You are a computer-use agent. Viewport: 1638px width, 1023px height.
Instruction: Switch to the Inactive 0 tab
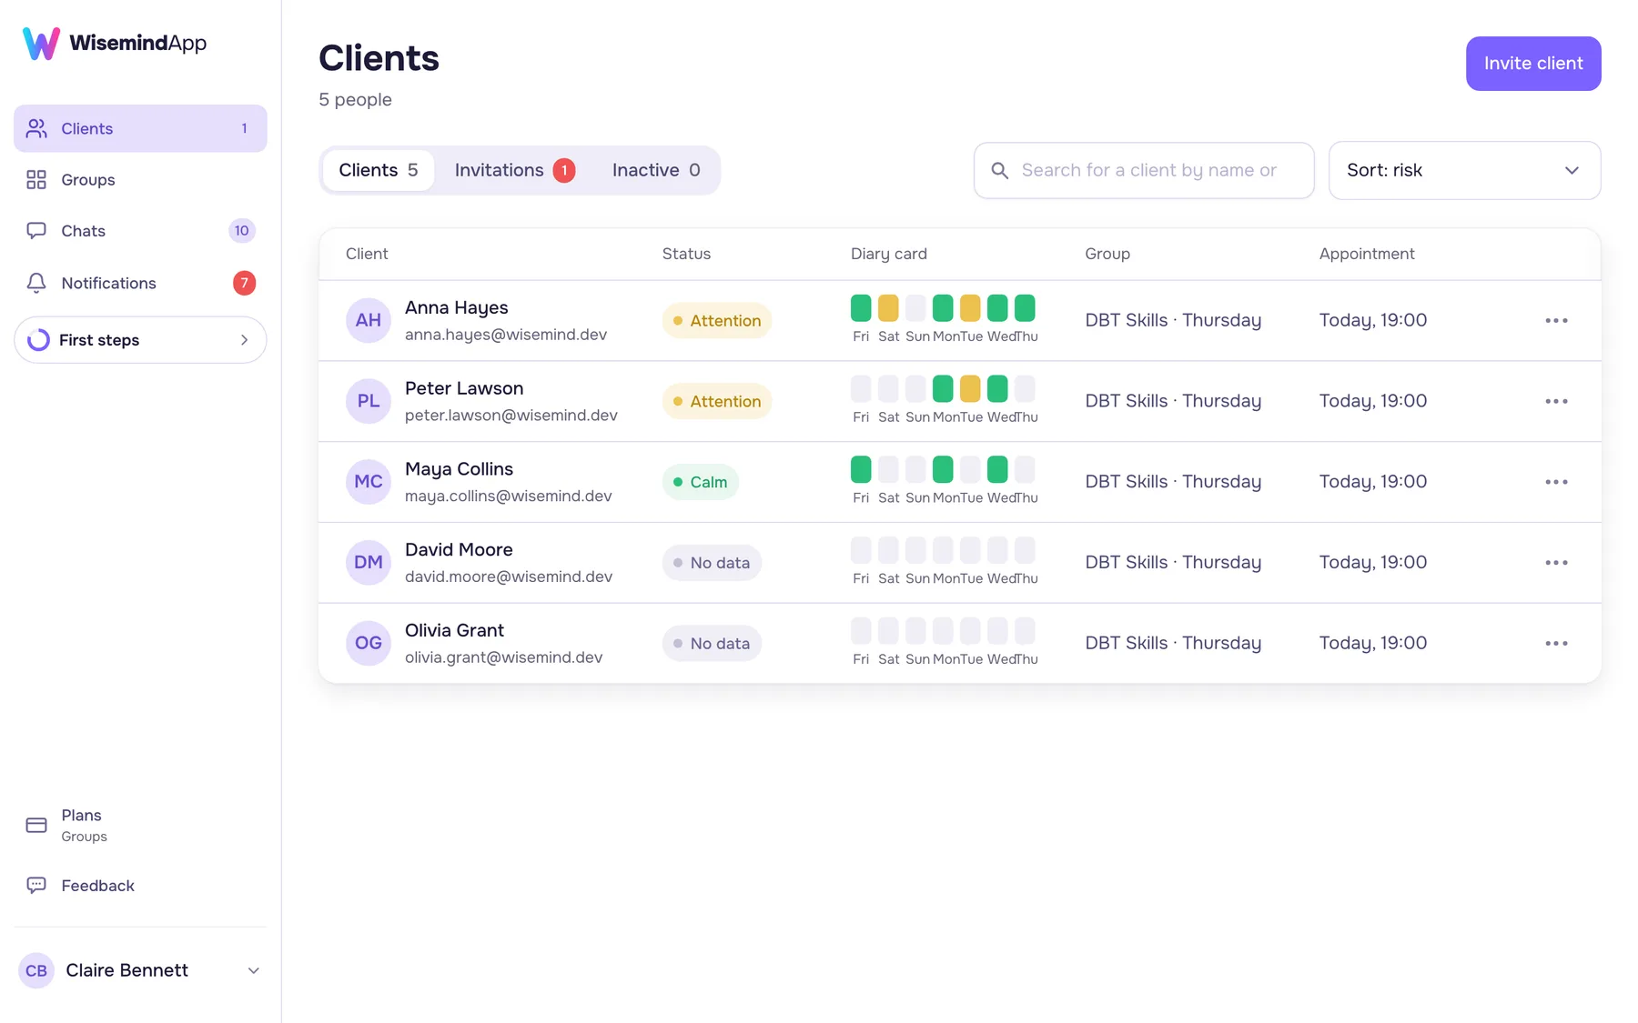tap(656, 170)
